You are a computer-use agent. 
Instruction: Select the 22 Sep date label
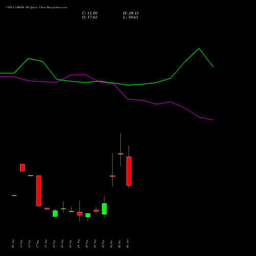point(62,244)
